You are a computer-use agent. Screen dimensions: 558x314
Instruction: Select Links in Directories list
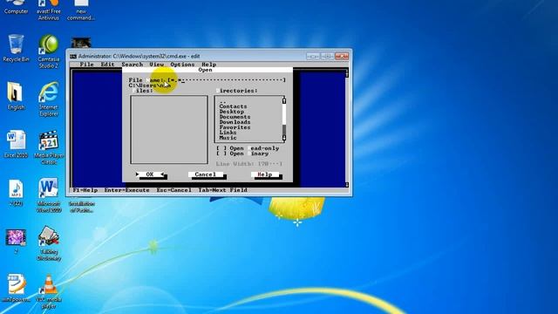[228, 133]
